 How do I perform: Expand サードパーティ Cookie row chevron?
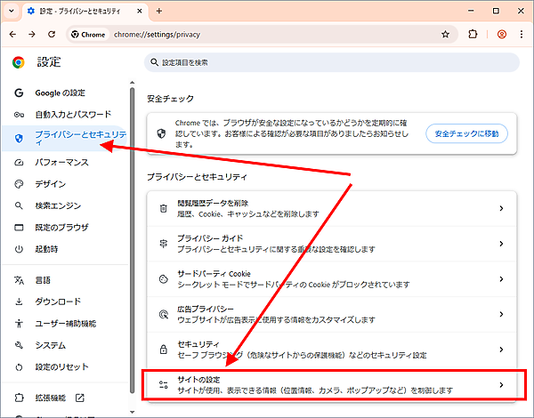click(x=501, y=278)
